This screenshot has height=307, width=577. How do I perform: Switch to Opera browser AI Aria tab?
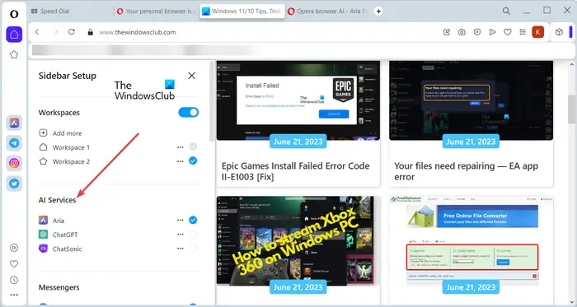(x=327, y=12)
